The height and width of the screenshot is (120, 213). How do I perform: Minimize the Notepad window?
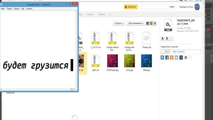(66, 4)
